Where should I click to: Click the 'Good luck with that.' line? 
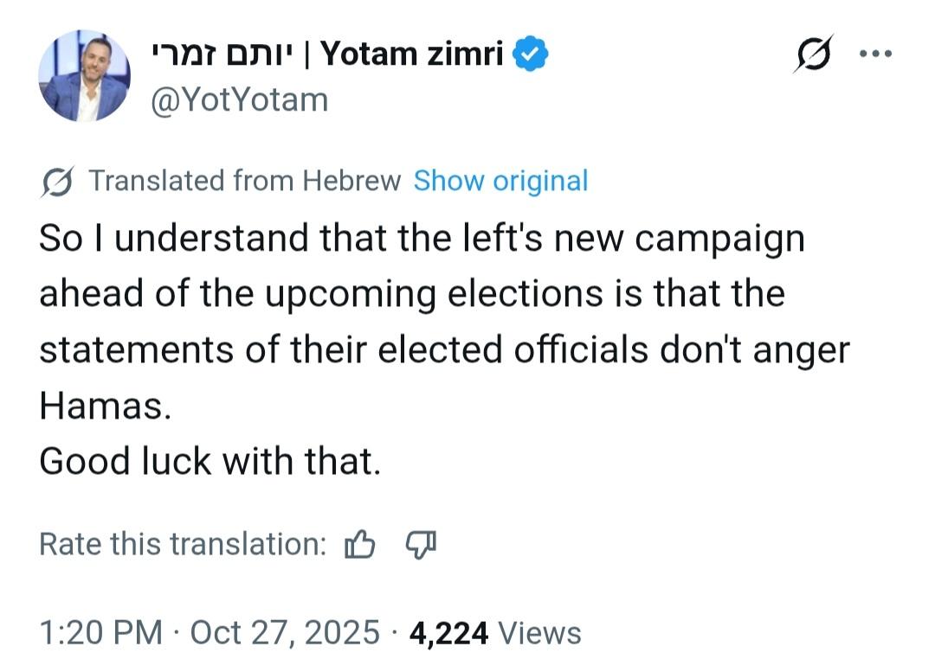[x=210, y=461]
